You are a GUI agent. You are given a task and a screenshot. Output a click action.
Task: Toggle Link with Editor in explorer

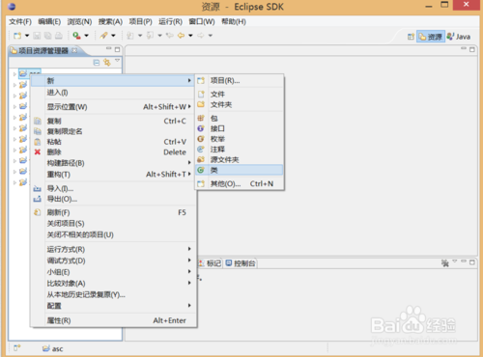click(x=107, y=63)
